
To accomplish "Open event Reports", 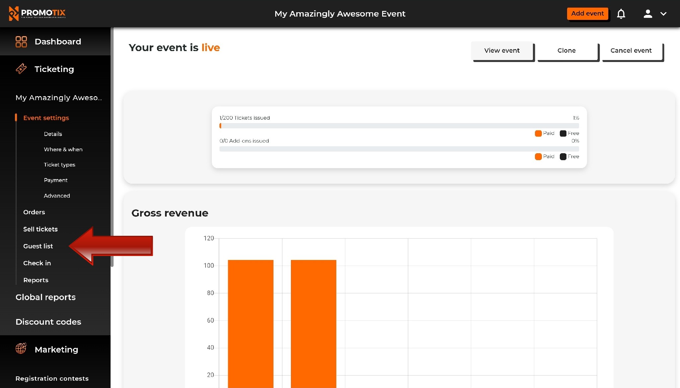I will point(36,280).
